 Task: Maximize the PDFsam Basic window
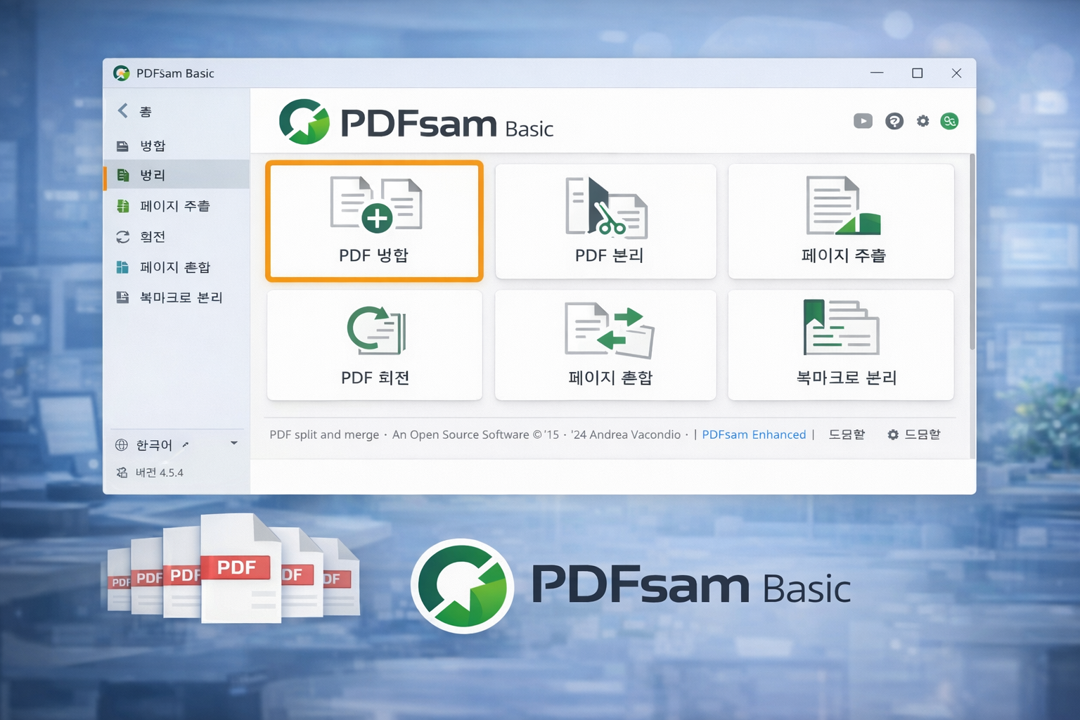pos(917,73)
